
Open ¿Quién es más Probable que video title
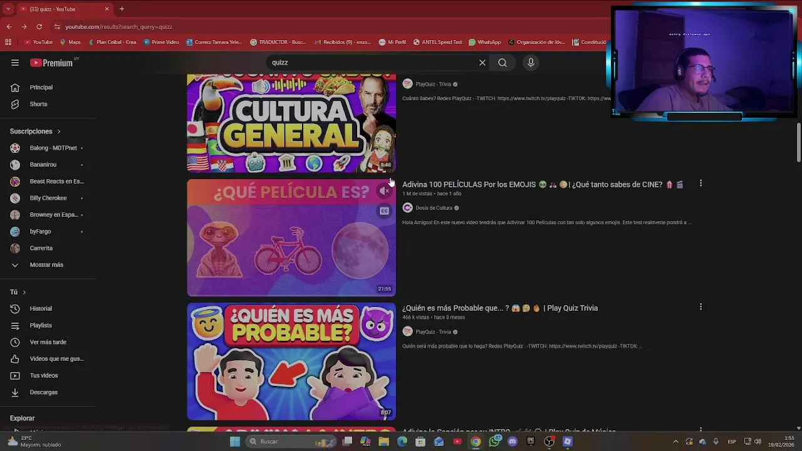click(x=500, y=308)
